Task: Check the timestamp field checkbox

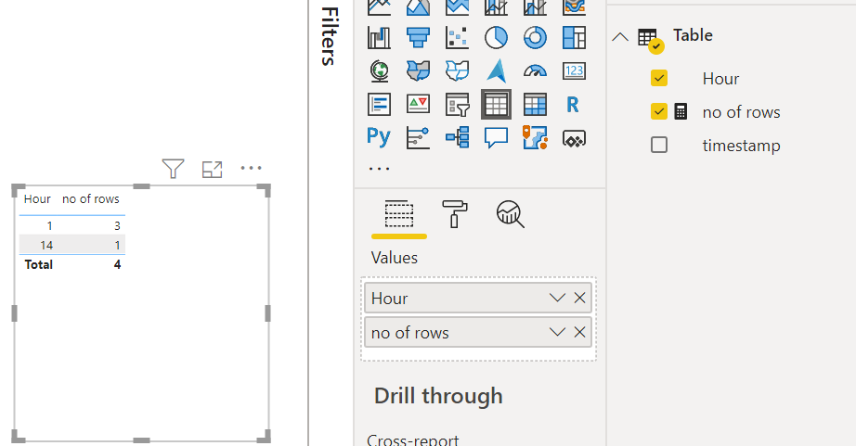Action: [659, 145]
